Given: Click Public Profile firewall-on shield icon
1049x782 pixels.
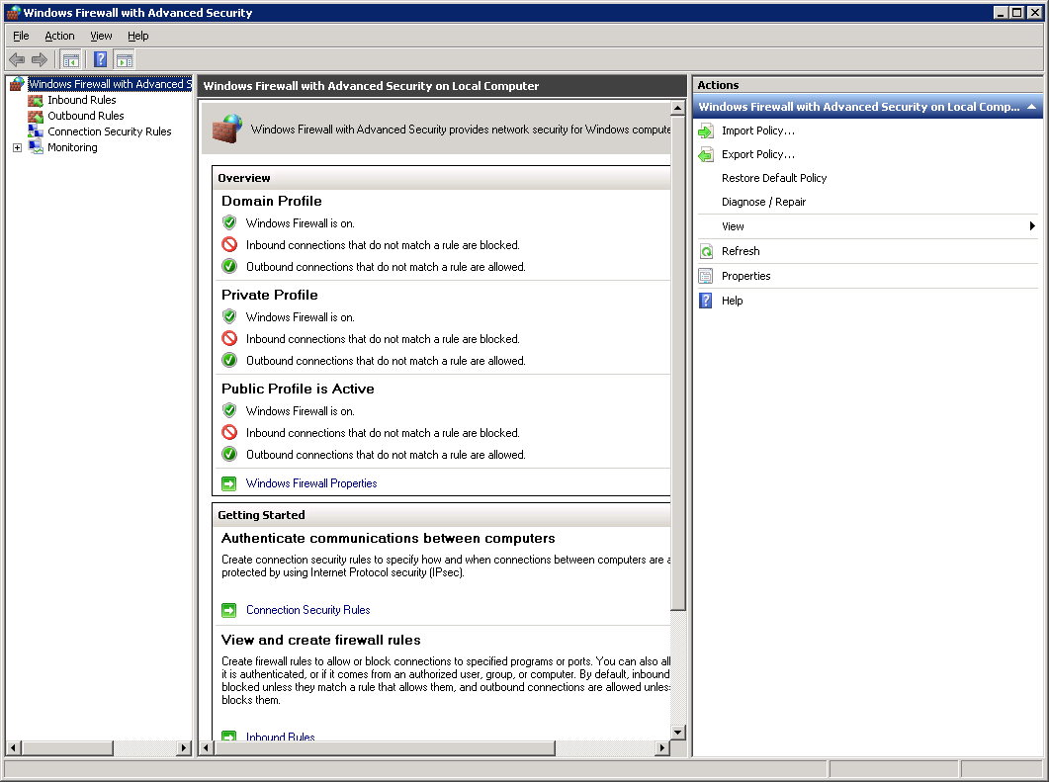Looking at the screenshot, I should pos(229,410).
